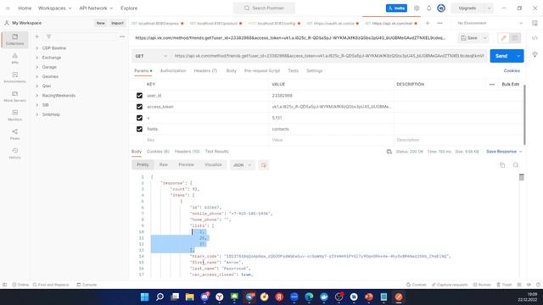Click the Bulk Edit link

point(511,85)
